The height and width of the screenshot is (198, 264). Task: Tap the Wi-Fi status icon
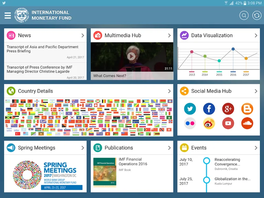(226, 3)
